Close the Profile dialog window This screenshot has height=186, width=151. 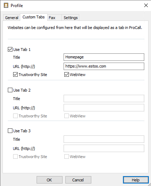point(146,5)
